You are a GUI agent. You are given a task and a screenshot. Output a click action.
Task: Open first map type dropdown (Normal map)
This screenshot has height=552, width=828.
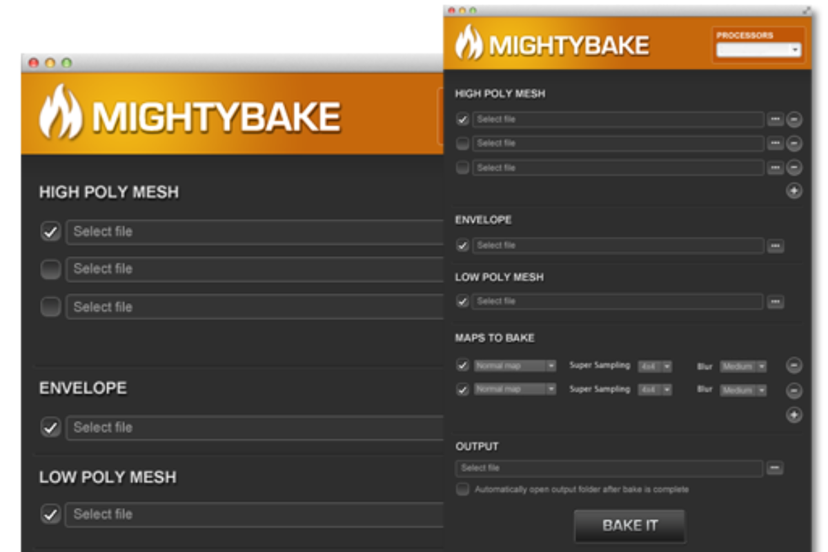tap(515, 366)
